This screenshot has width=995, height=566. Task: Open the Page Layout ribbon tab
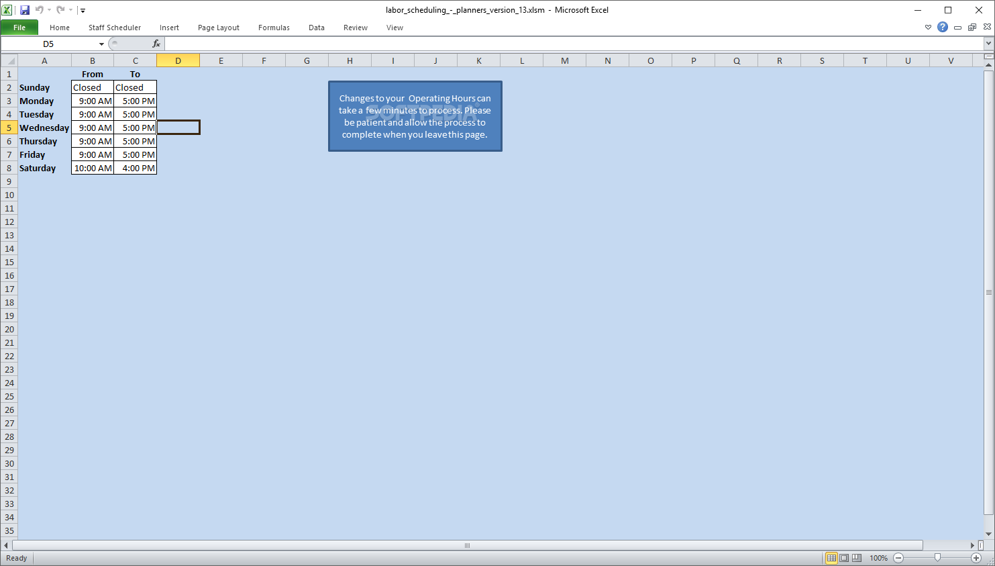coord(219,28)
